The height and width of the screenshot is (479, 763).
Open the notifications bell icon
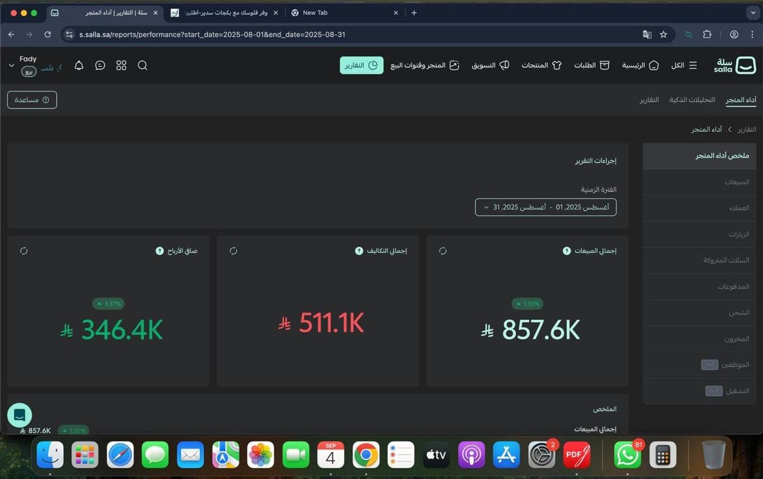click(x=78, y=66)
